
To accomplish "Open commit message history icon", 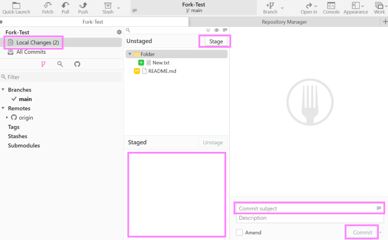I will (x=379, y=208).
